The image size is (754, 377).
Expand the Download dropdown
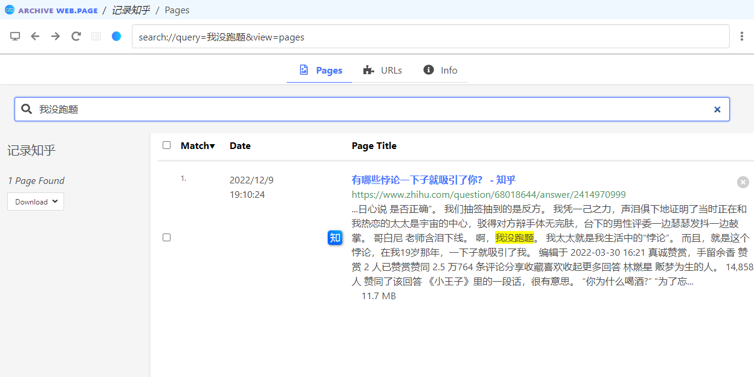(x=36, y=201)
